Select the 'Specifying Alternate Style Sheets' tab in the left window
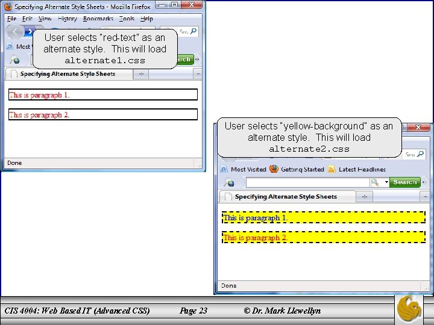Image resolution: width=434 pixels, height=325 pixels. (x=69, y=74)
